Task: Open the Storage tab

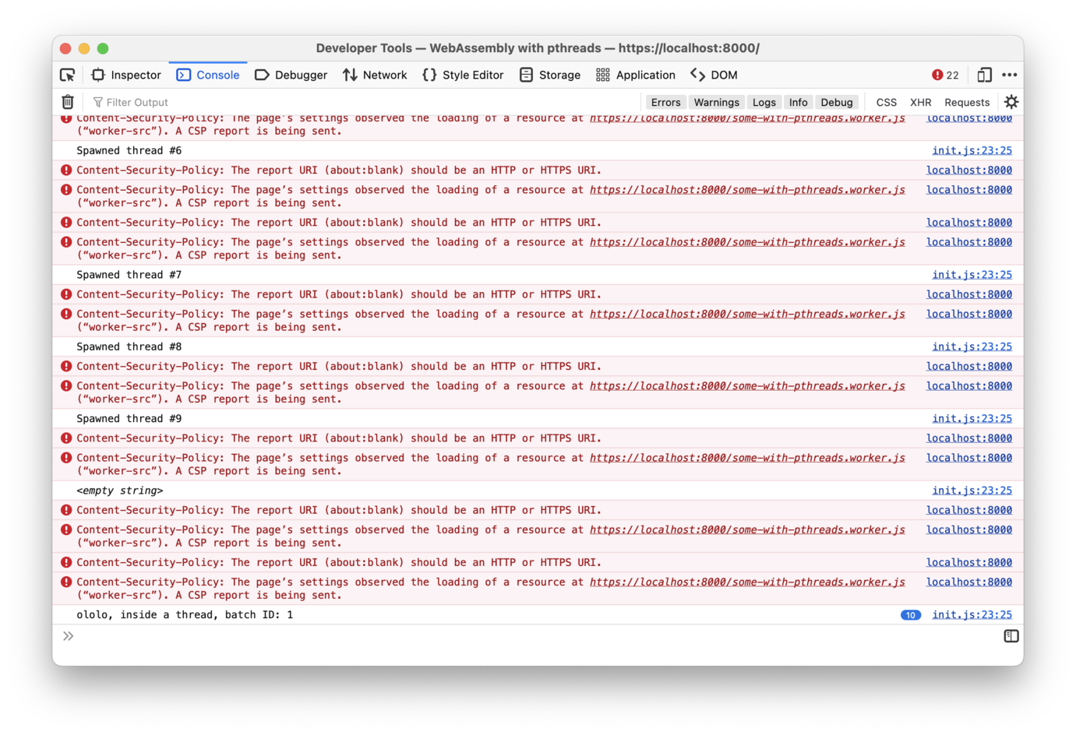Action: coord(550,75)
